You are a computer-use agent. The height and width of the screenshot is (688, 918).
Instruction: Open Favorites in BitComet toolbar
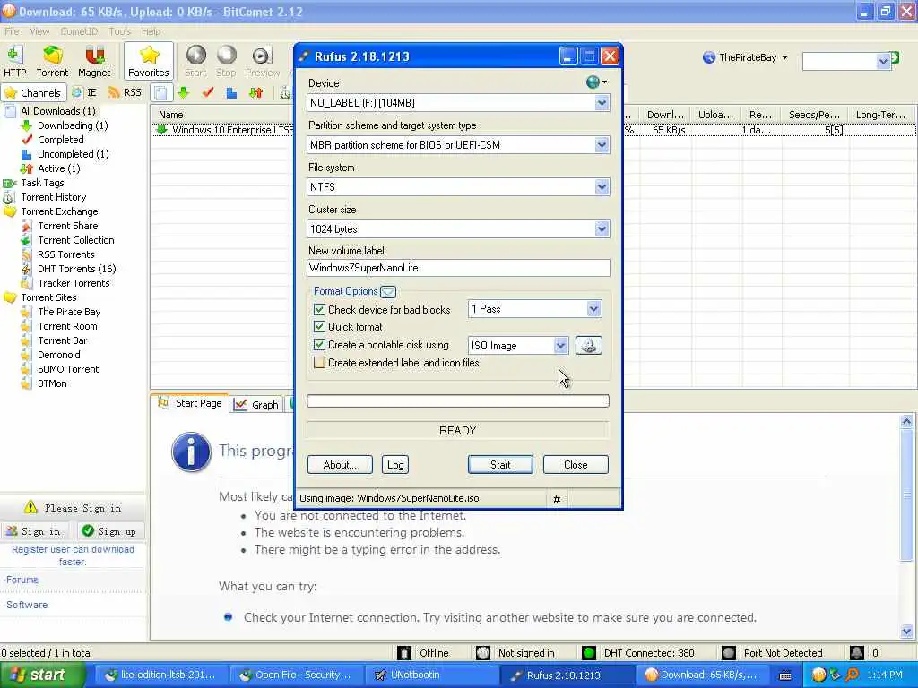point(149,62)
